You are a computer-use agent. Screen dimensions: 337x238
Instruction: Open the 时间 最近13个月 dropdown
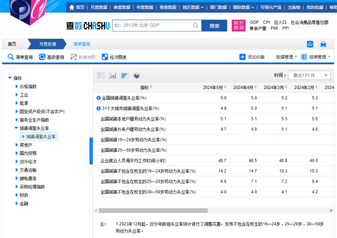pyautogui.click(x=309, y=75)
